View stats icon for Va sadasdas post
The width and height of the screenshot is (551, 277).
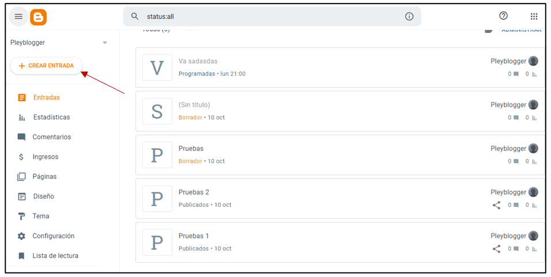tap(534, 74)
